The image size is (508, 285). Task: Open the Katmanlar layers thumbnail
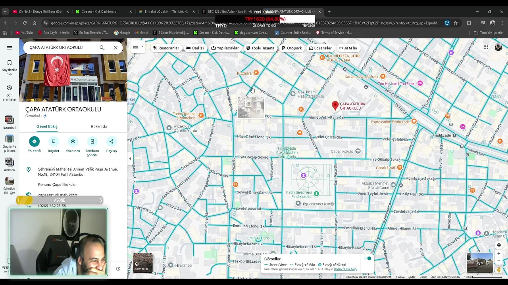coord(142,263)
